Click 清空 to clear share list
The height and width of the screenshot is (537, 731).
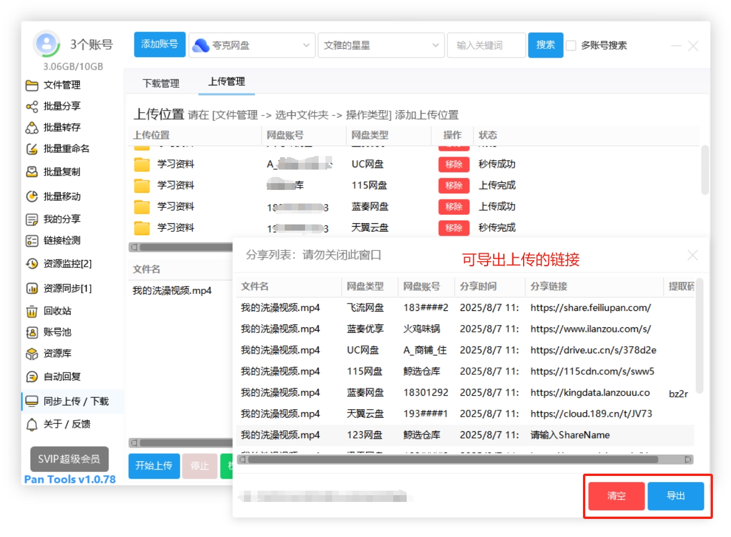(616, 496)
